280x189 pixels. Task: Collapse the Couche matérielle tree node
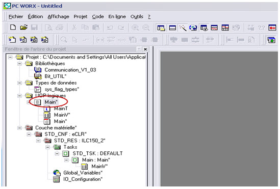(19, 128)
